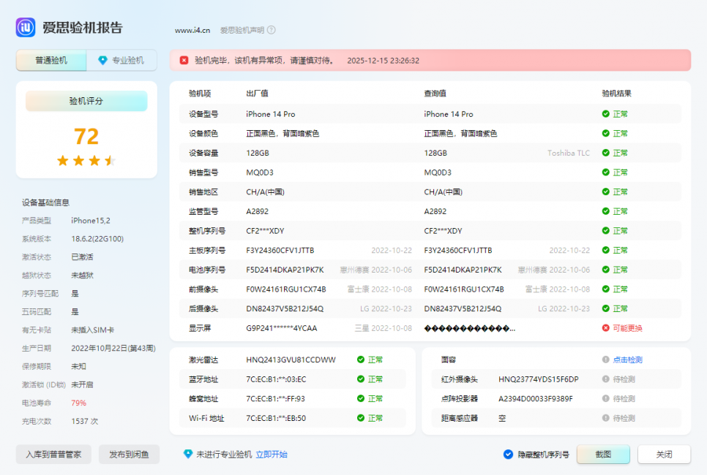This screenshot has width=707, height=475.
Task: Switch to the 专业验机 tab
Action: click(121, 61)
